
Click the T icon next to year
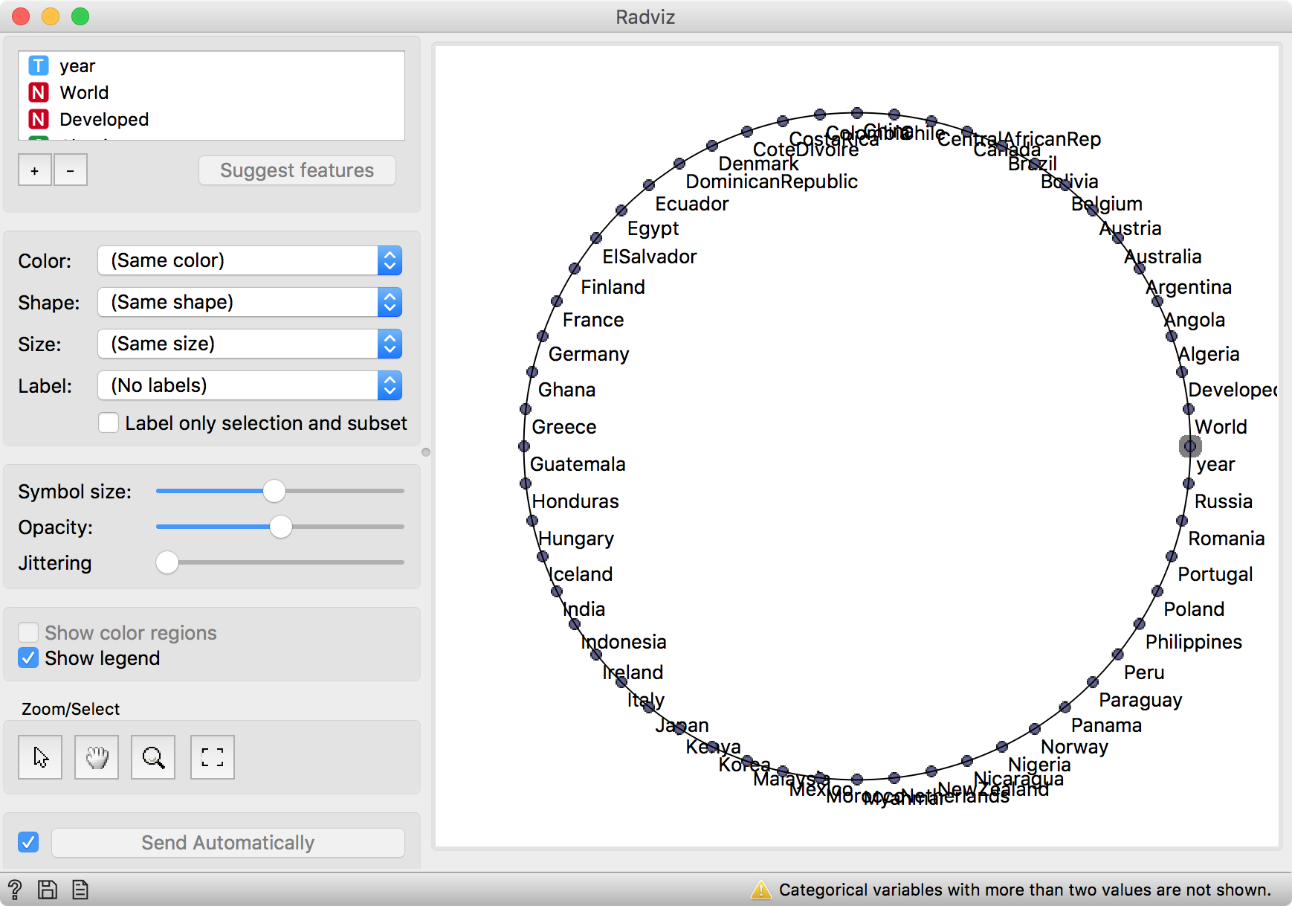pos(39,66)
